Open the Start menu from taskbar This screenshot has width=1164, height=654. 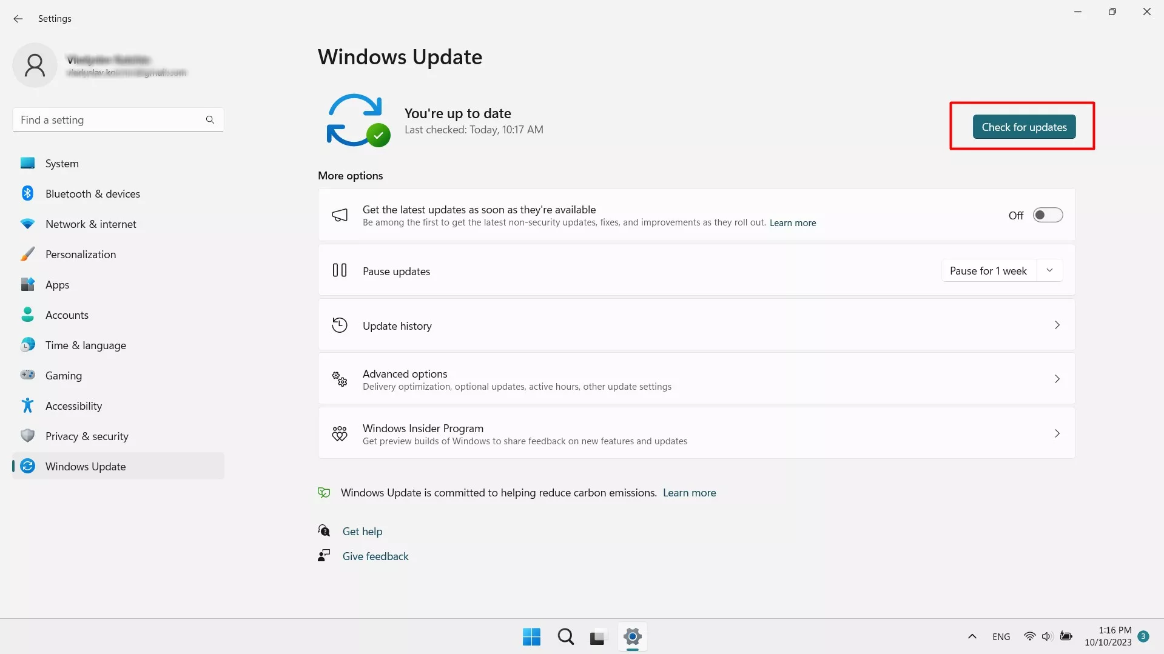click(x=531, y=637)
